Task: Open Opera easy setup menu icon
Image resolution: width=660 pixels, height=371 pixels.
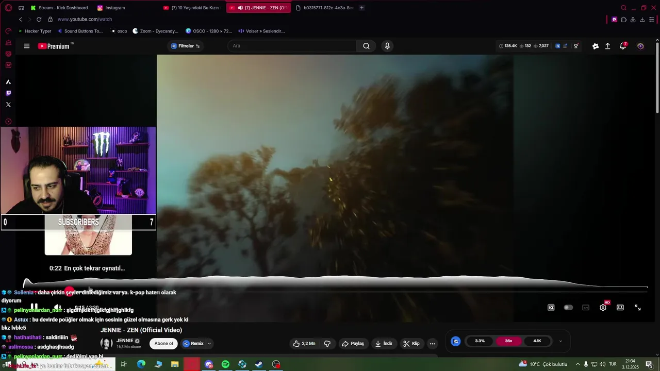Action: pos(652,19)
